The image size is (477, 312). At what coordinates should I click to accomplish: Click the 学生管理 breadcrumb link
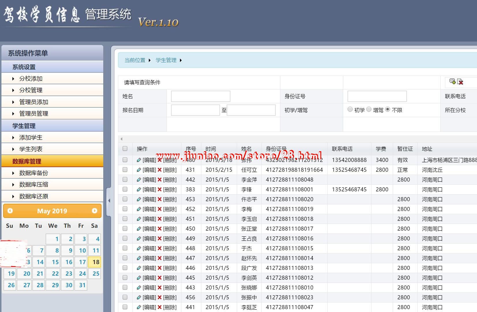pyautogui.click(x=166, y=60)
